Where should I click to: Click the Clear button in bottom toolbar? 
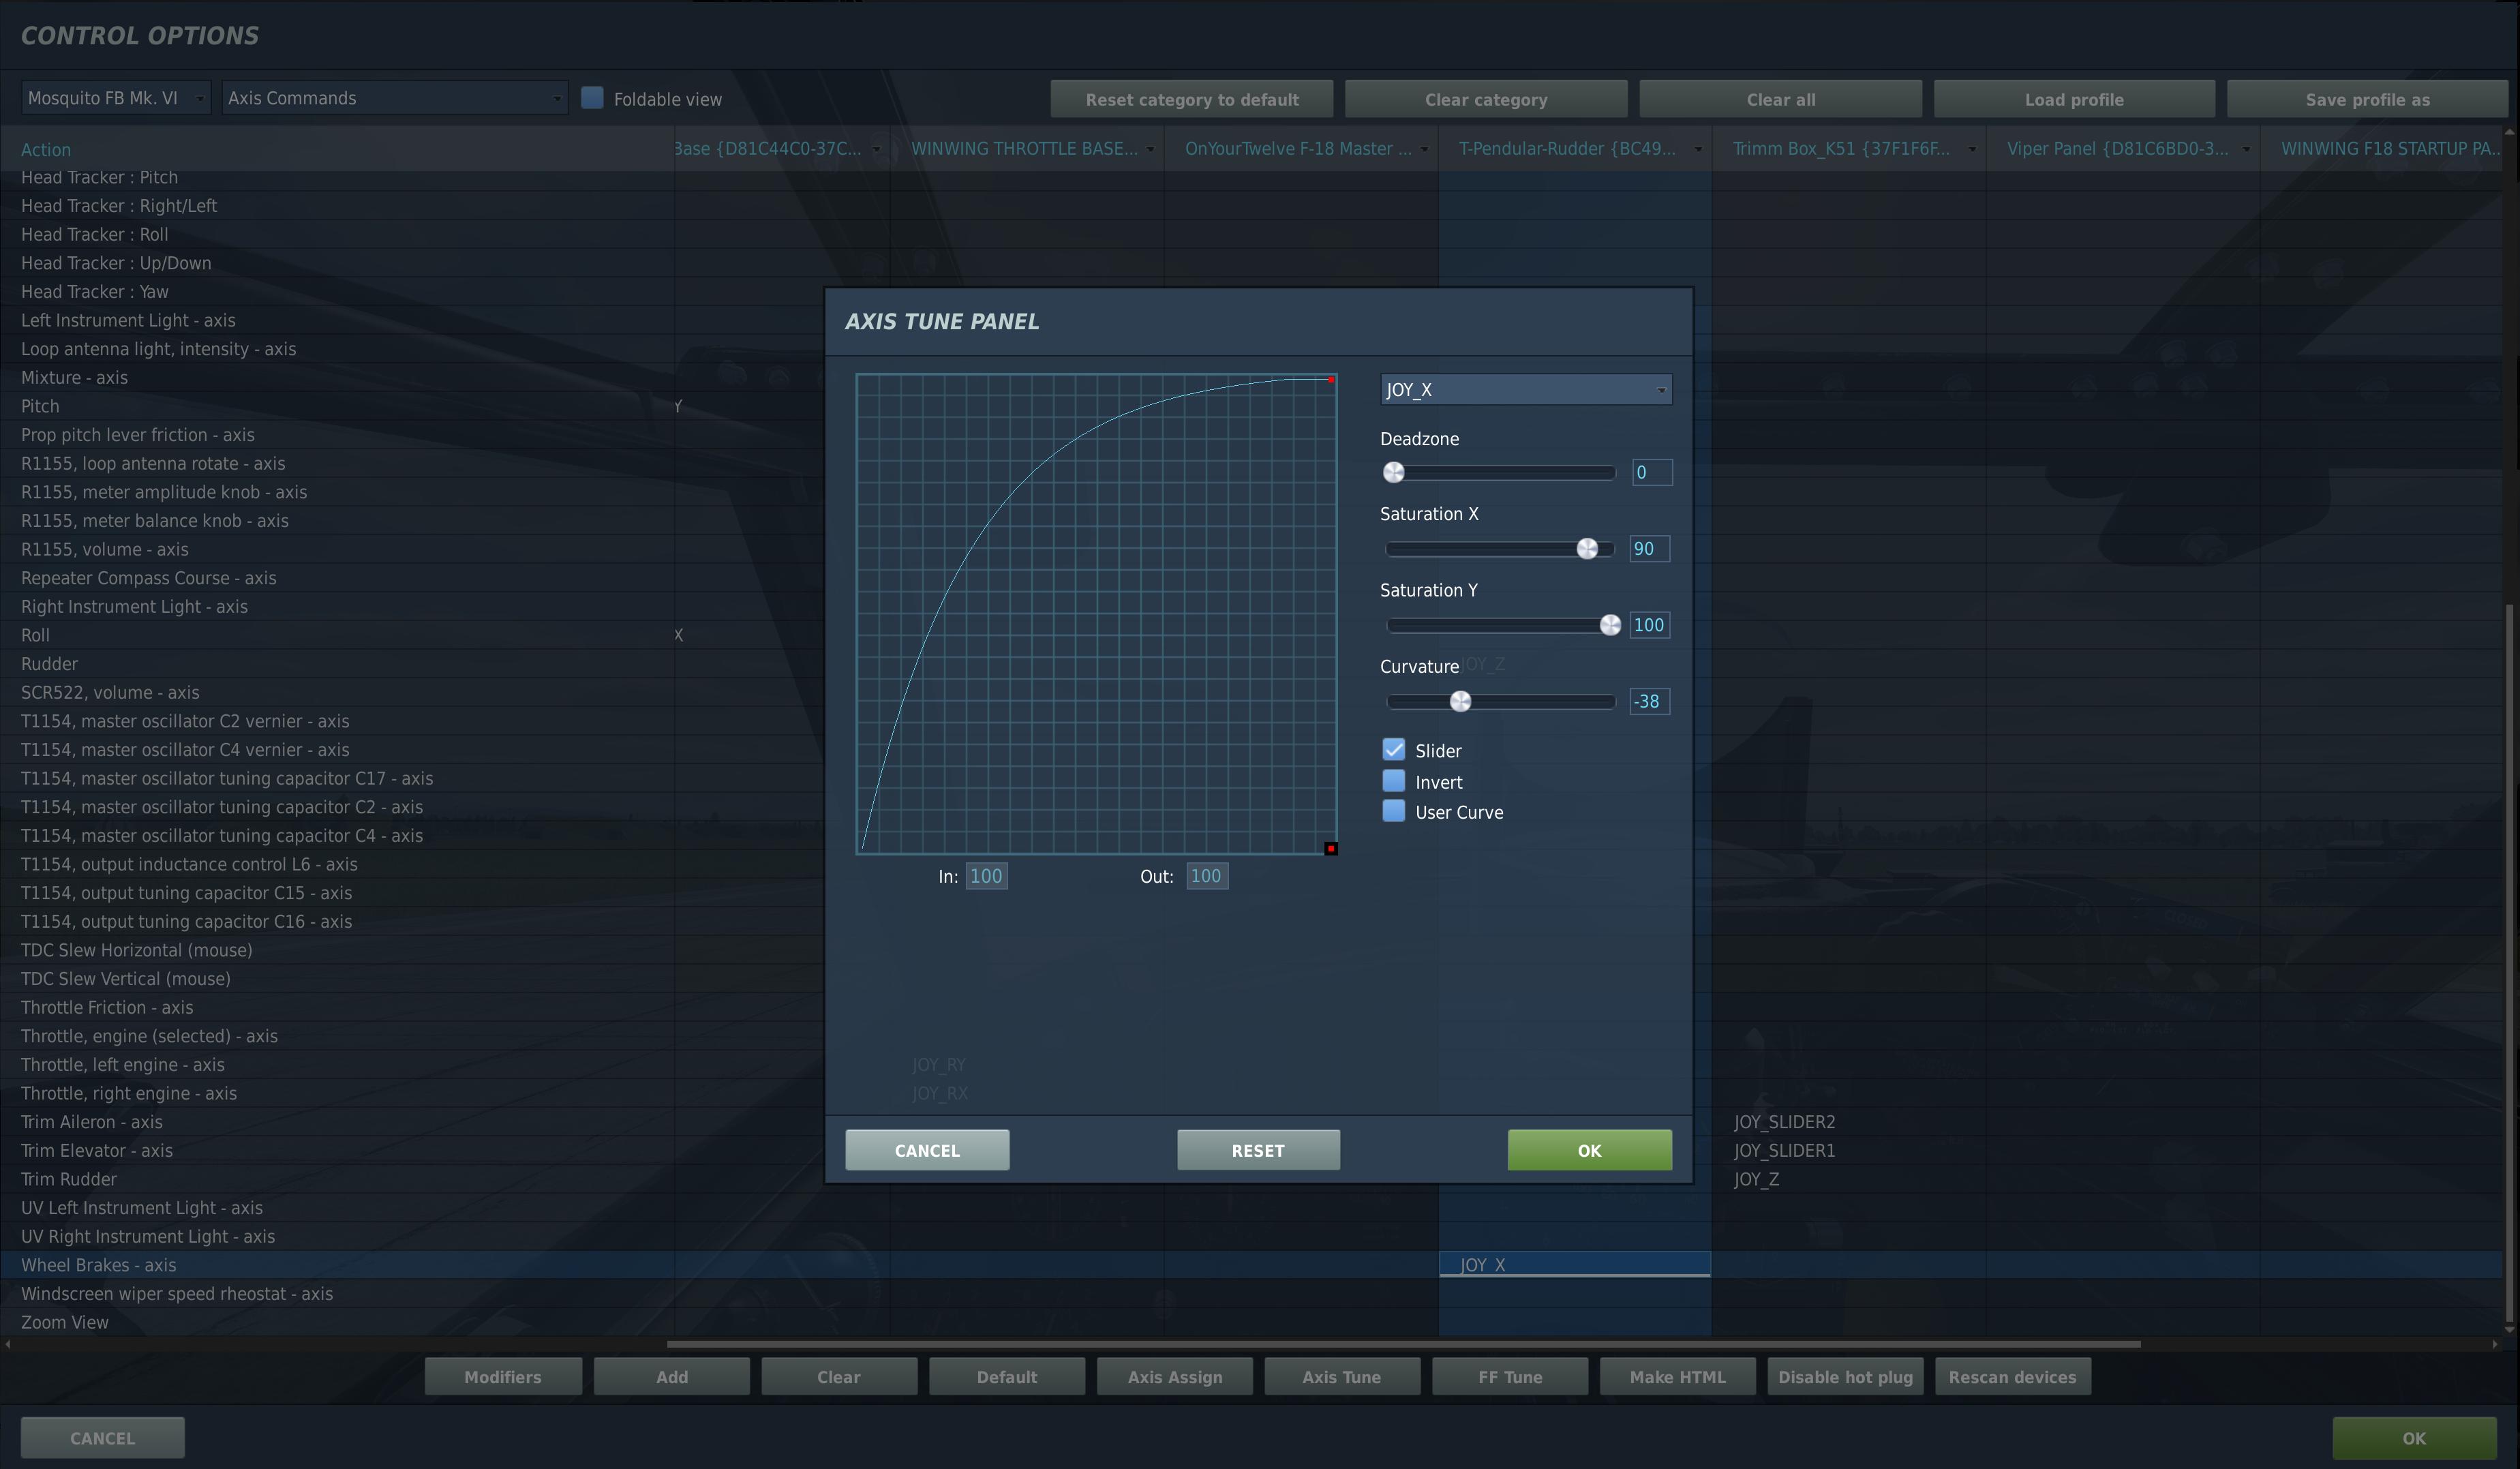pos(838,1376)
